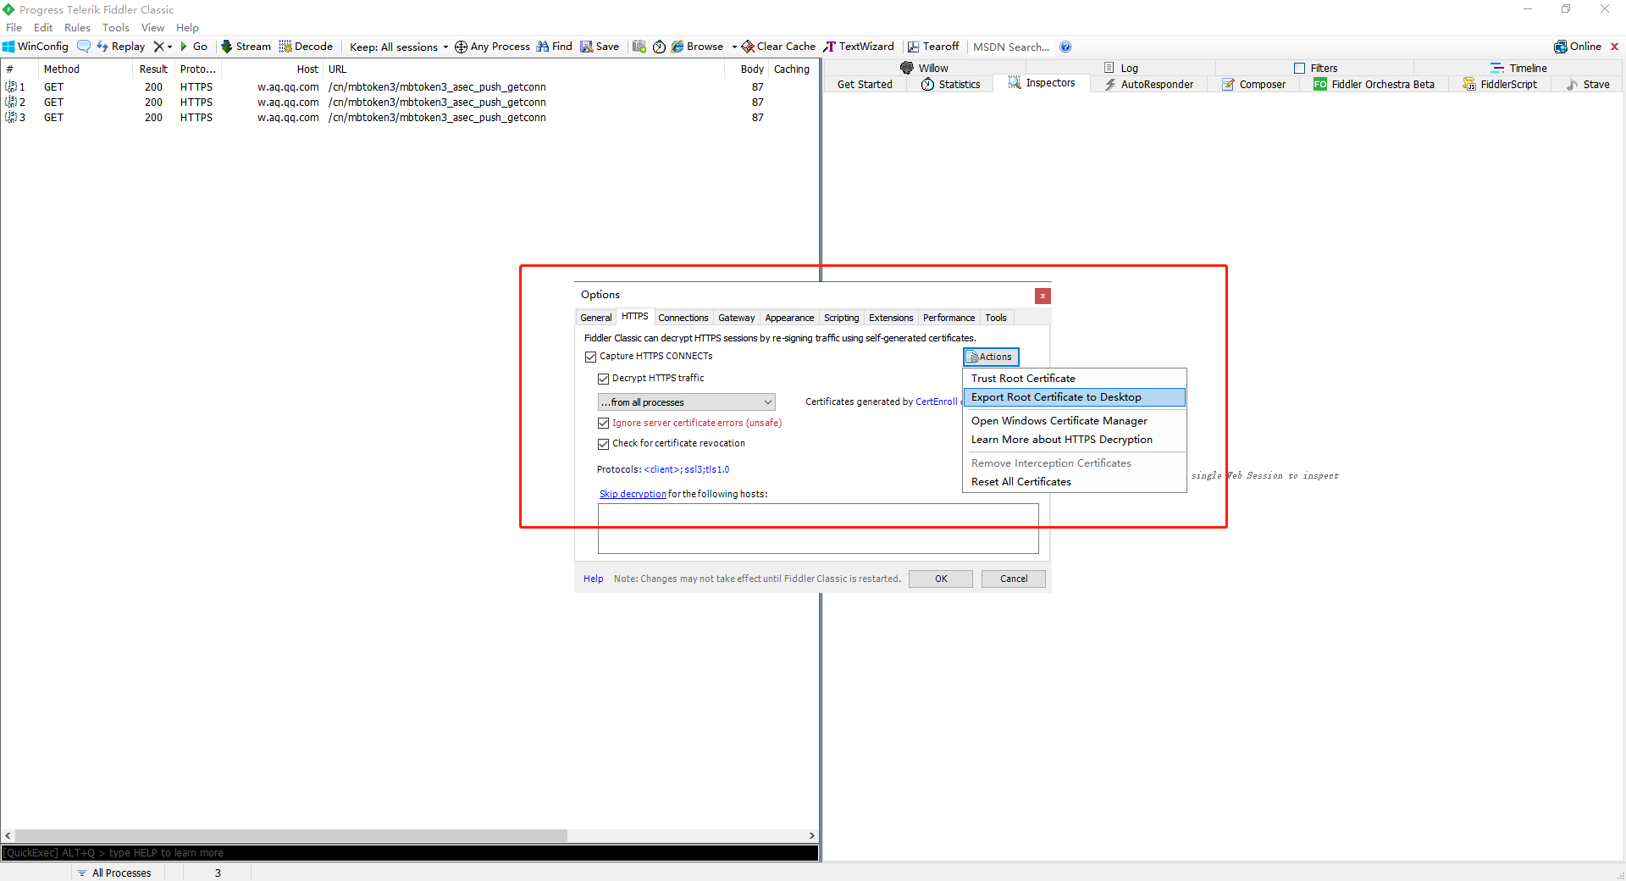Viewport: 1626px width, 881px height.
Task: Click the All Processes status filter
Action: click(114, 873)
